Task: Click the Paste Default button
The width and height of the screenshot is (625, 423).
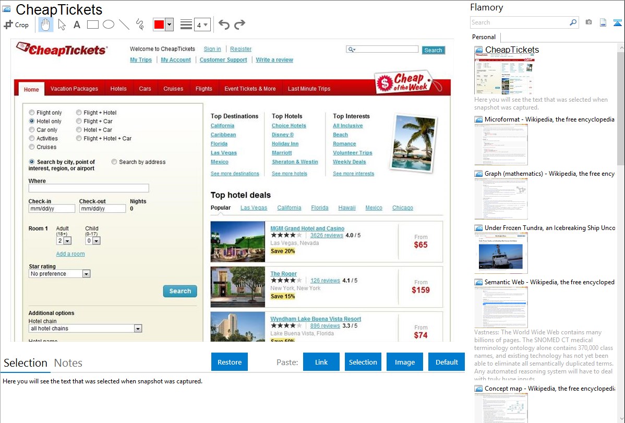Action: pyautogui.click(x=447, y=362)
